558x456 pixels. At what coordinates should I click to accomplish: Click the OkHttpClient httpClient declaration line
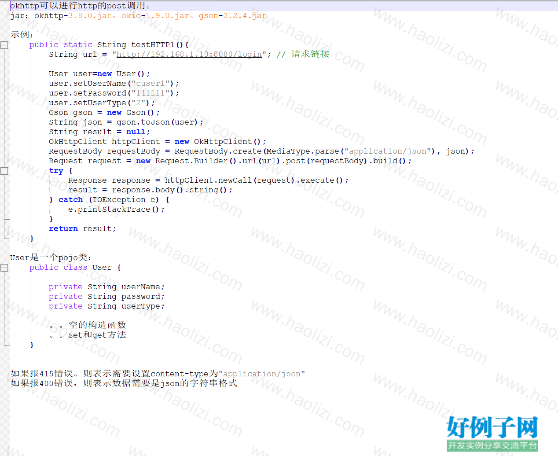pos(158,142)
